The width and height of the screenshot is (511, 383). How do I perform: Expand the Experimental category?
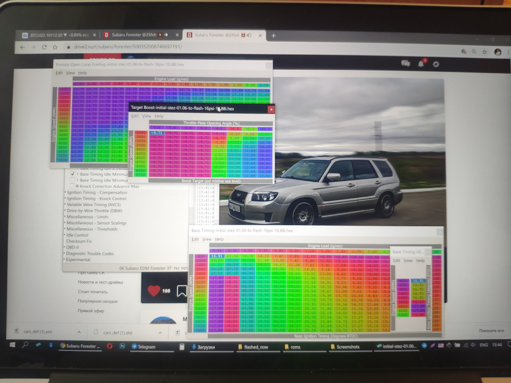point(78,260)
